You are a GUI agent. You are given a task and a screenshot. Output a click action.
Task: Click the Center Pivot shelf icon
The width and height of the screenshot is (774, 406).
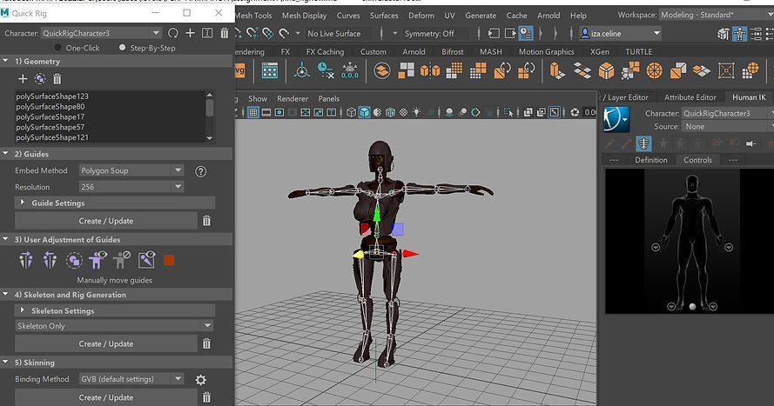click(x=301, y=70)
